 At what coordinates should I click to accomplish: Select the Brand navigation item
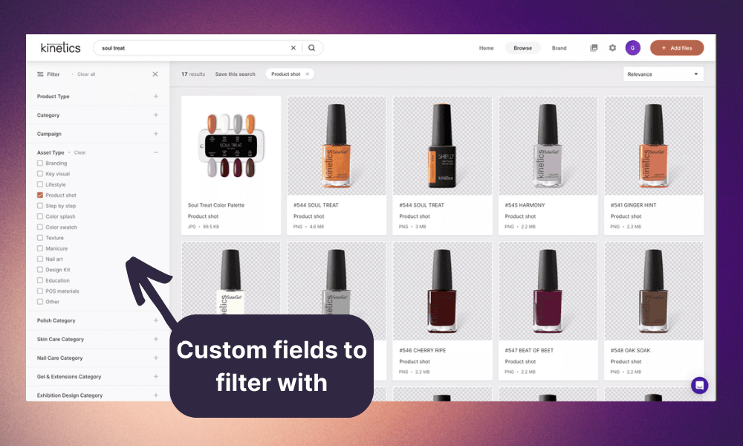click(x=559, y=47)
